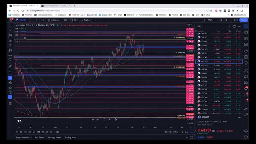Screen dimensions: 256x144
Task: Toggle the magnet mode tool
Action: [x=10, y=78]
